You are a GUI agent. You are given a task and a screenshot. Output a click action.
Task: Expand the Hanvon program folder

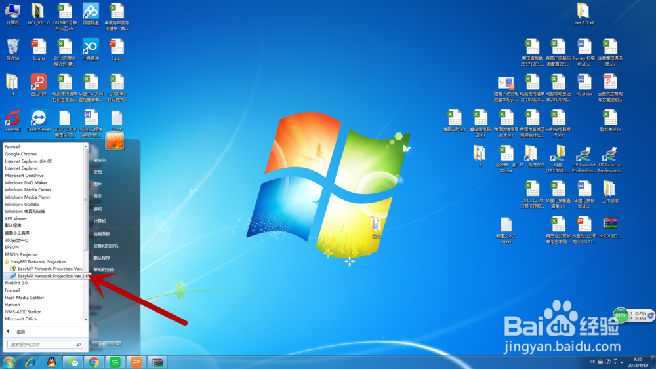pos(12,305)
